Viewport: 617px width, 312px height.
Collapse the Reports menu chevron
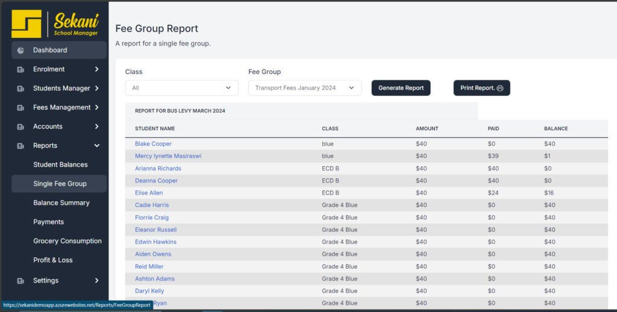click(97, 146)
